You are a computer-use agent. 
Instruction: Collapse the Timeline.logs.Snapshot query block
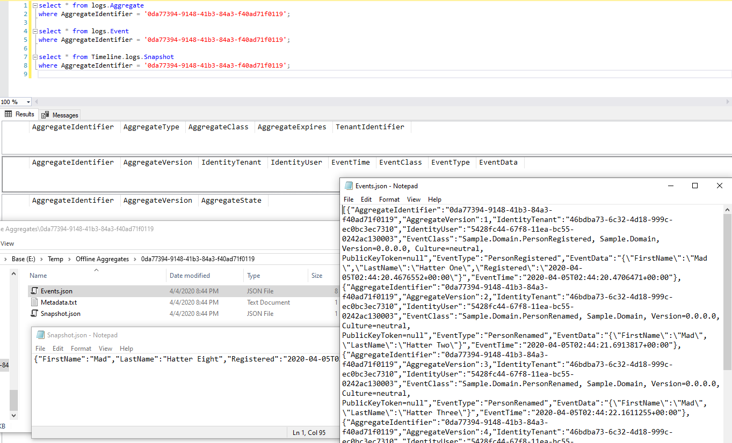click(35, 57)
